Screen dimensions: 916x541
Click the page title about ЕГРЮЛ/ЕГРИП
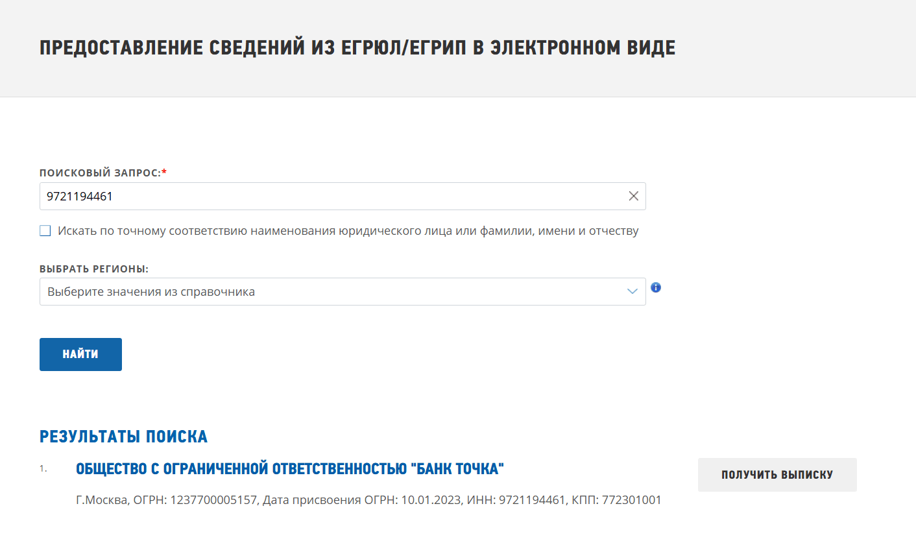click(357, 48)
